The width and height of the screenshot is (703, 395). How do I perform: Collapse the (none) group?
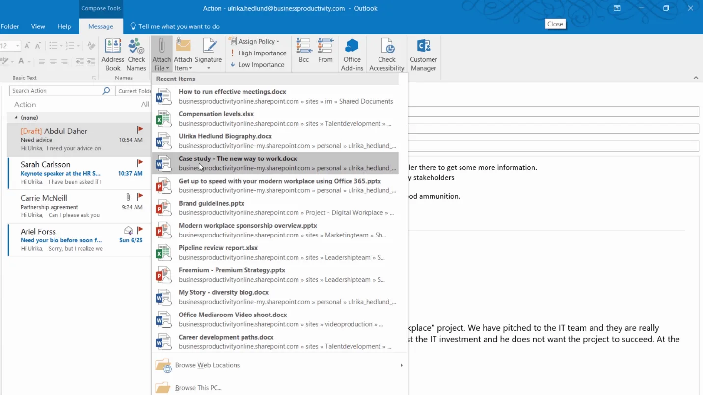(16, 118)
